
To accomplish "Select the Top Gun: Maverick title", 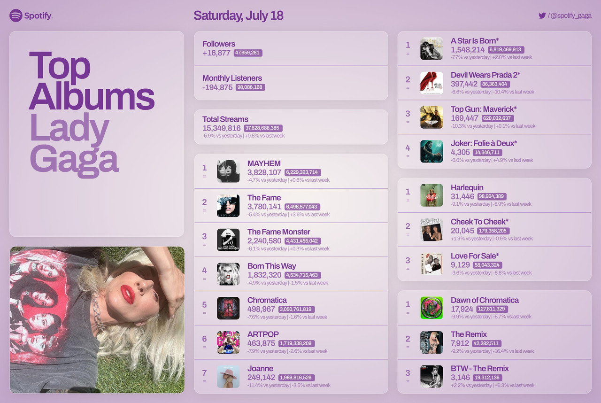I will [484, 109].
